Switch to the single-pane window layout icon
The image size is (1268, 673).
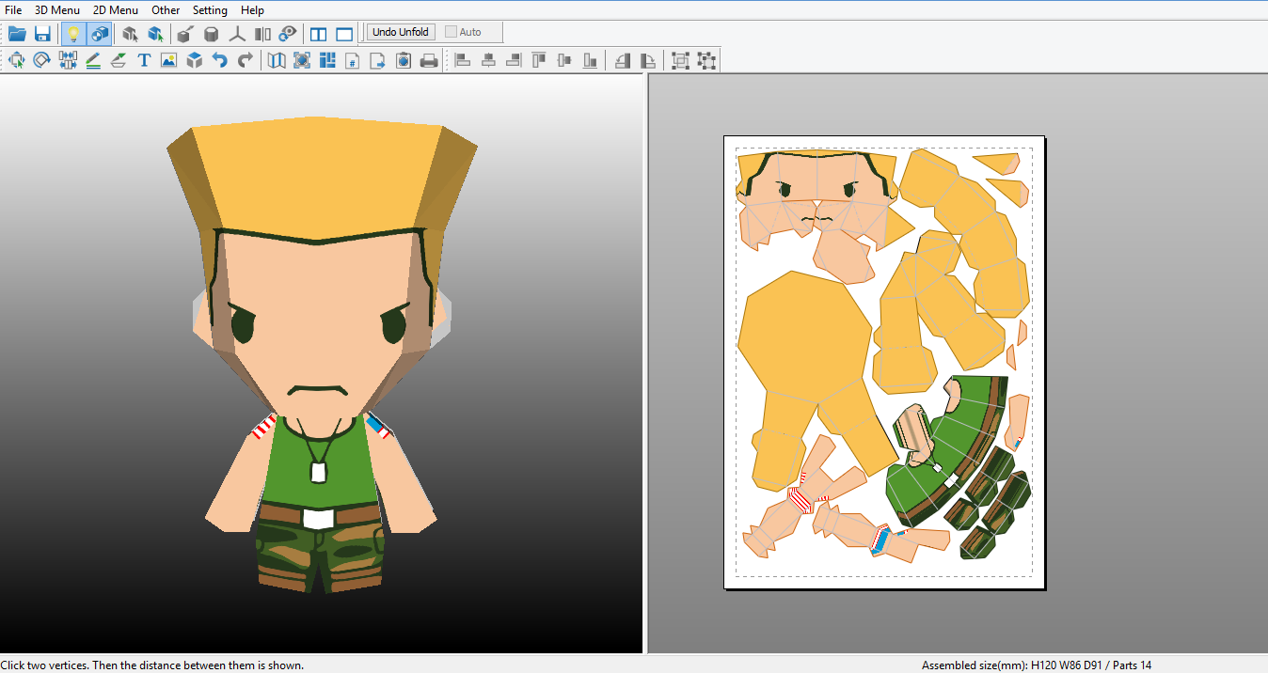344,34
